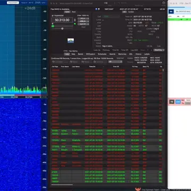Click the Time On button
Image resolution: width=191 pixels, height=191 pixels.
[x=116, y=50]
